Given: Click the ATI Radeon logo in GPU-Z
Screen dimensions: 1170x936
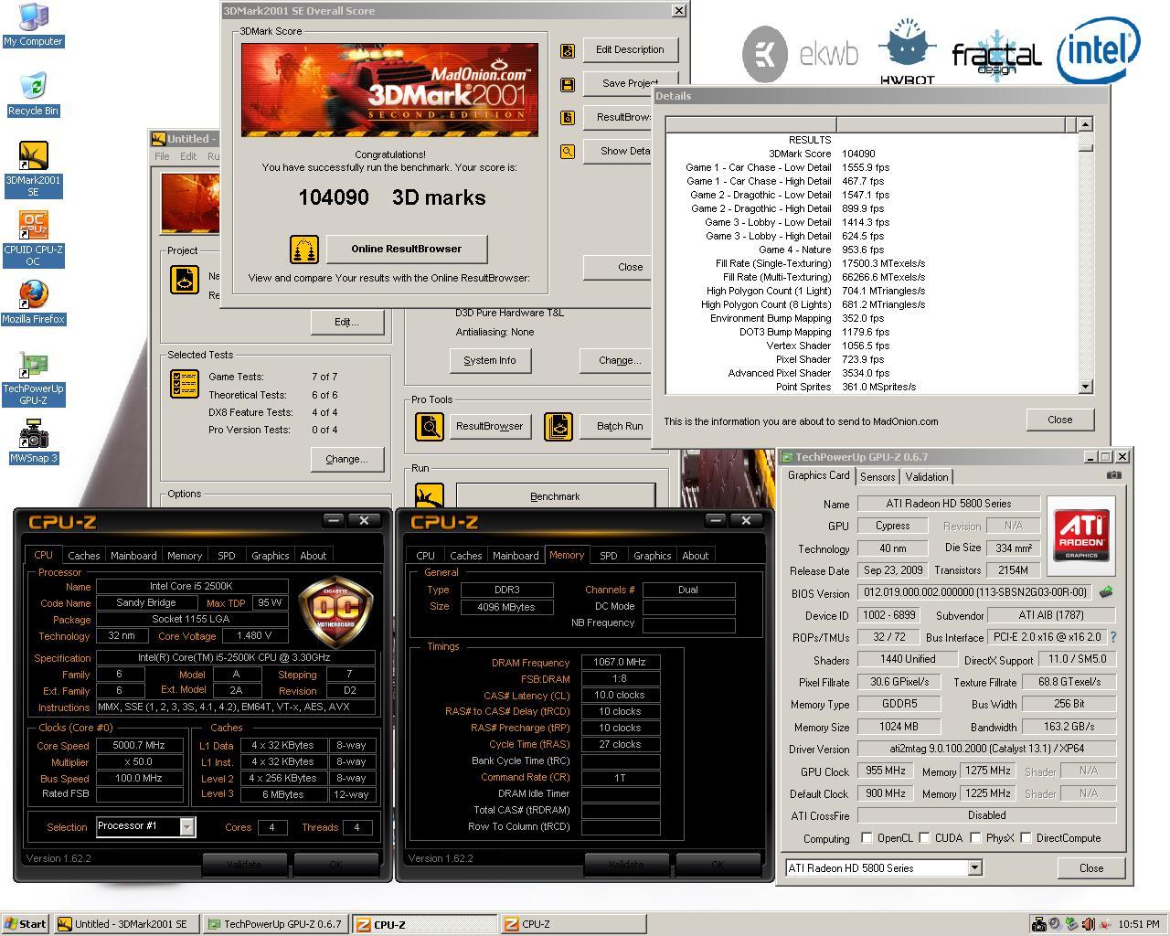Looking at the screenshot, I should [x=1082, y=535].
